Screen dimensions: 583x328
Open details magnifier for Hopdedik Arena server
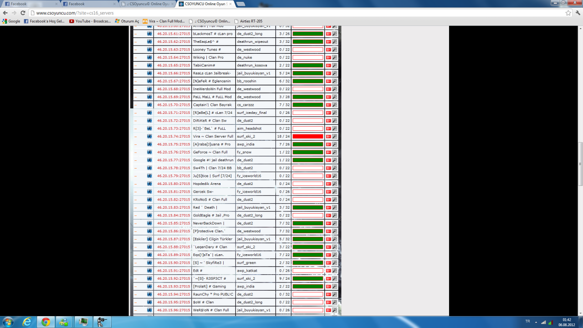[x=334, y=184]
